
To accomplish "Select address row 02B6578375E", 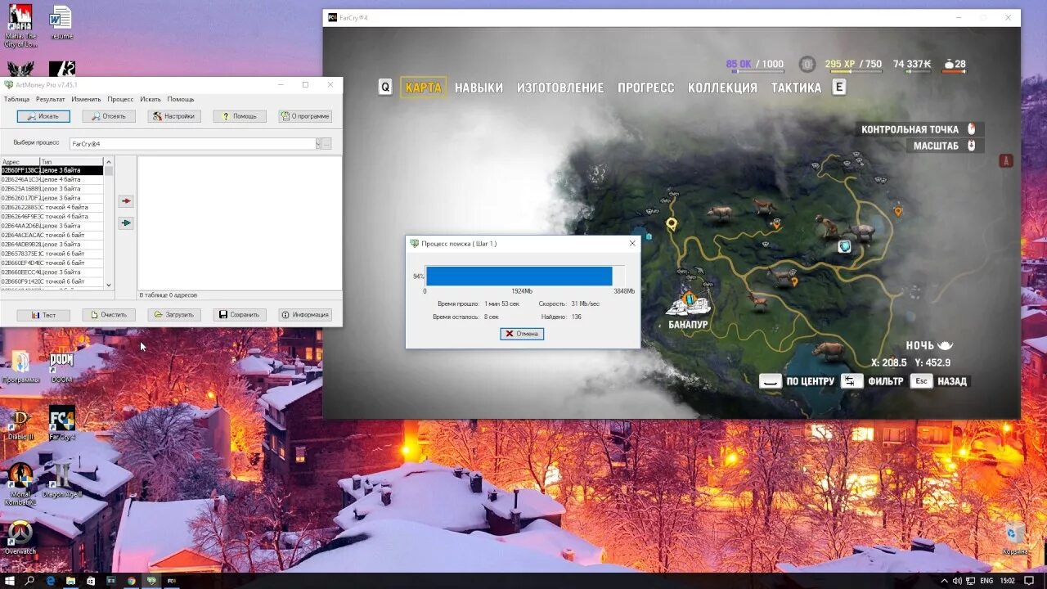I will [x=52, y=254].
